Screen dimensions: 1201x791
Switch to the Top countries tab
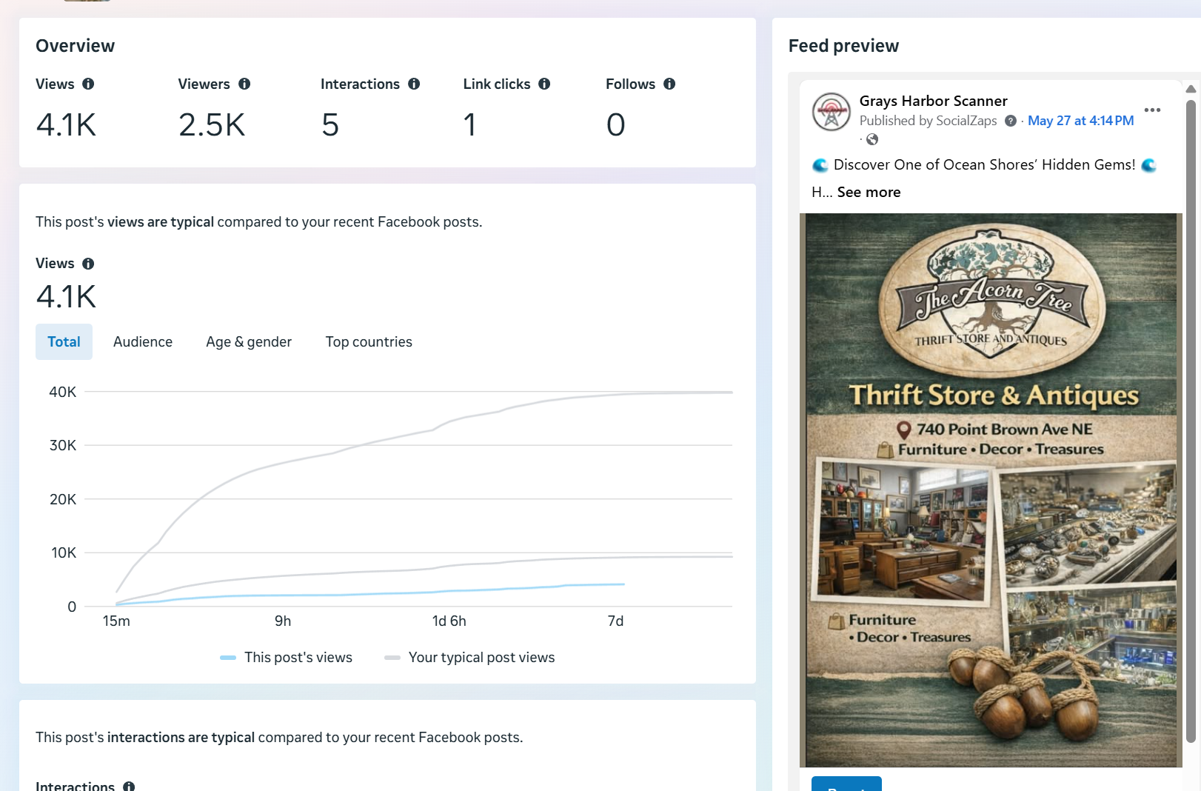point(369,341)
